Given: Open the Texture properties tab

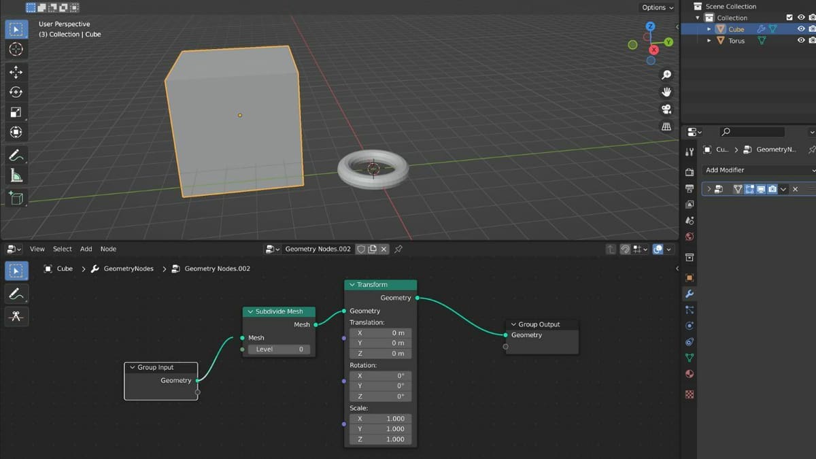Looking at the screenshot, I should [690, 394].
